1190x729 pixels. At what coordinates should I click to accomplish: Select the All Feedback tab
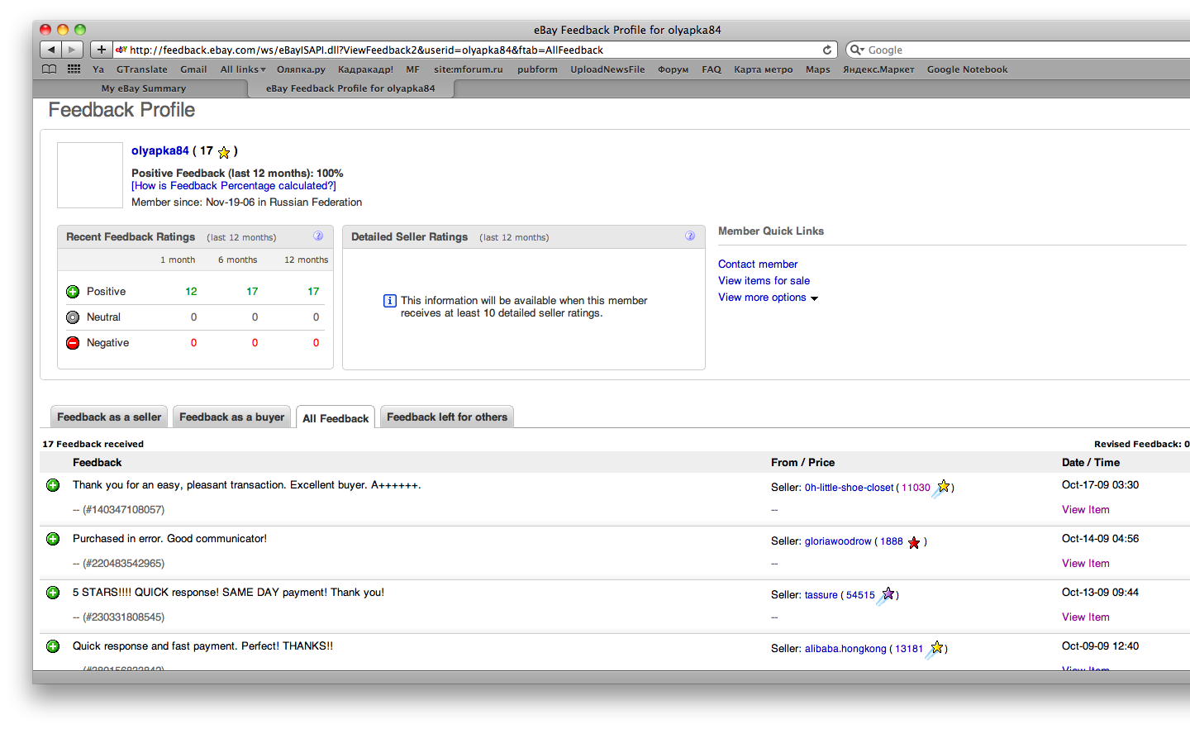point(336,418)
